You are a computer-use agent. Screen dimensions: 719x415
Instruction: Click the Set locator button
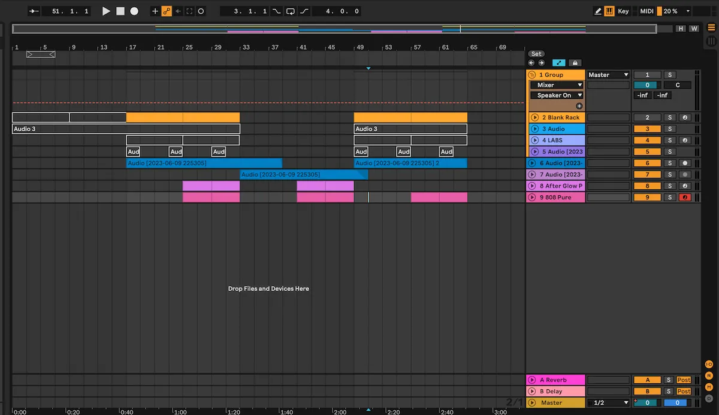(536, 54)
